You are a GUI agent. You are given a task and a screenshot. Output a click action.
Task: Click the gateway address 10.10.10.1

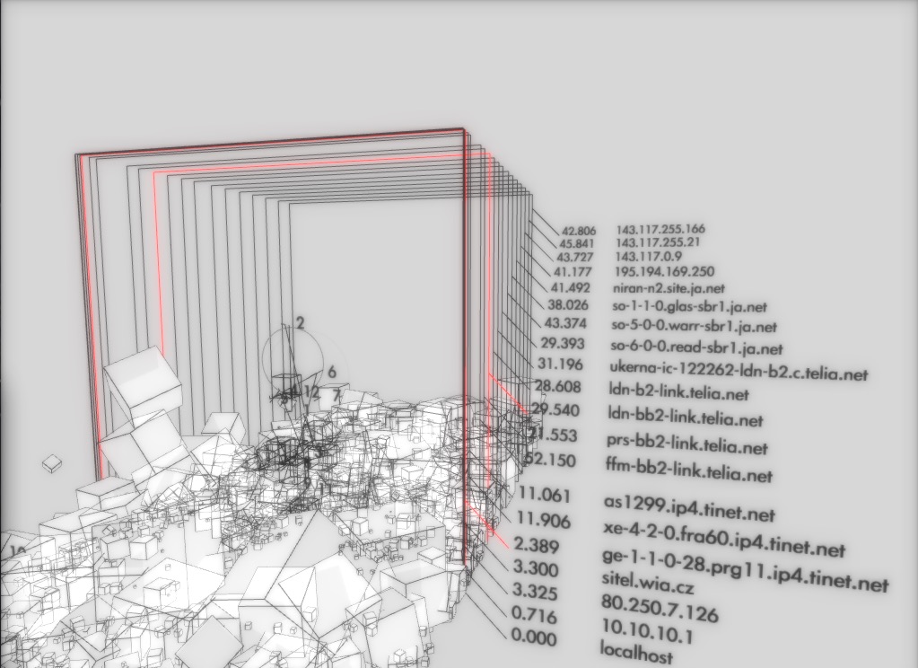click(647, 632)
